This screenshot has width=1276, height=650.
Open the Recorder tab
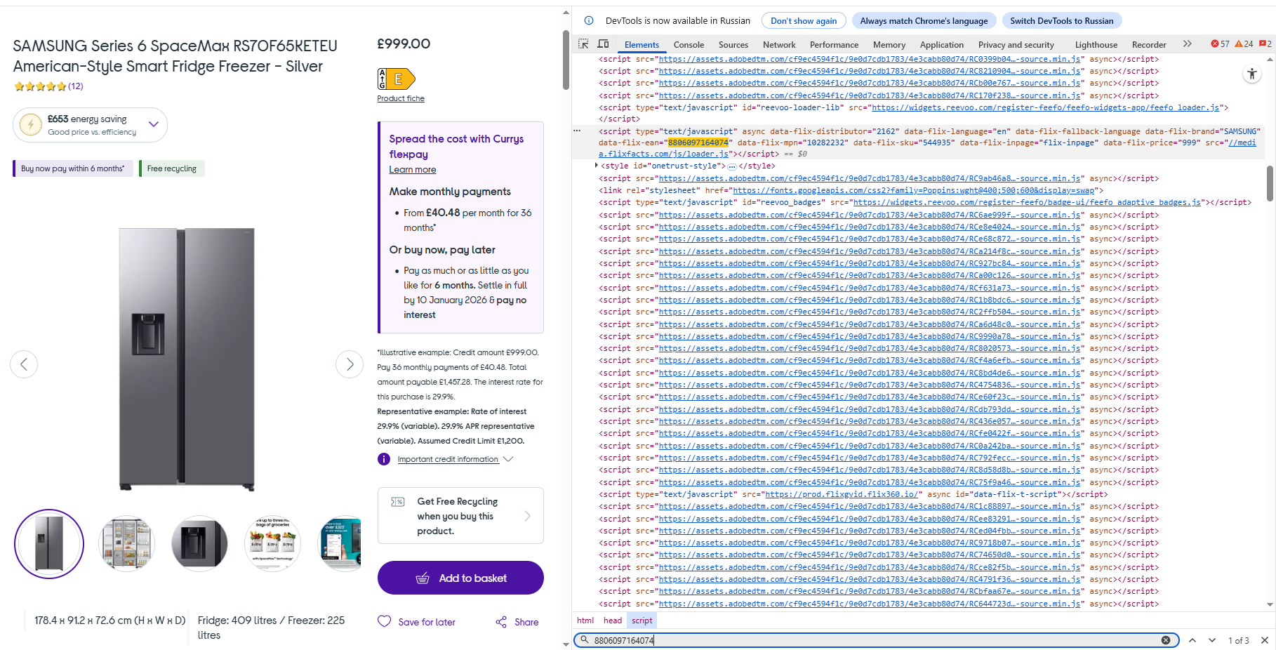point(1149,44)
